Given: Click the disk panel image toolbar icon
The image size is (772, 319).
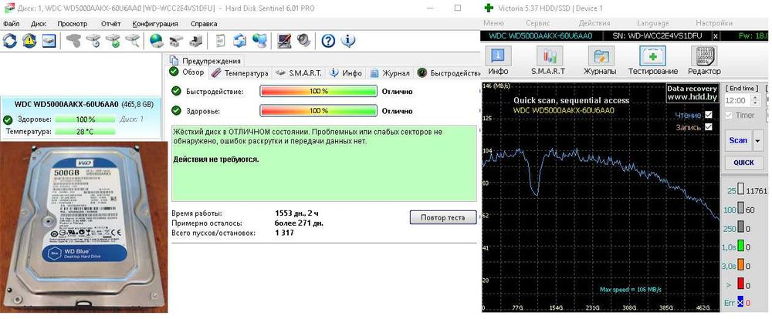Looking at the screenshot, I should [x=49, y=41].
